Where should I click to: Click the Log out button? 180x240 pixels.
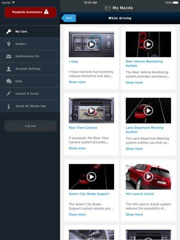(x=30, y=126)
